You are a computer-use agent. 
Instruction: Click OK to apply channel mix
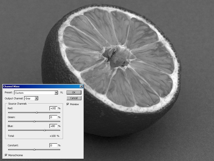(x=74, y=92)
